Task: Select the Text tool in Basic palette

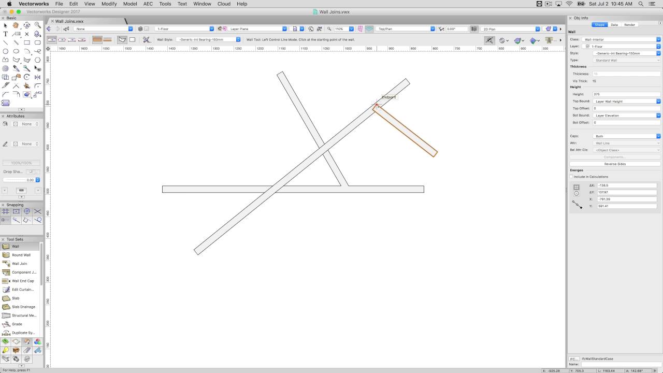Action: tap(5, 34)
